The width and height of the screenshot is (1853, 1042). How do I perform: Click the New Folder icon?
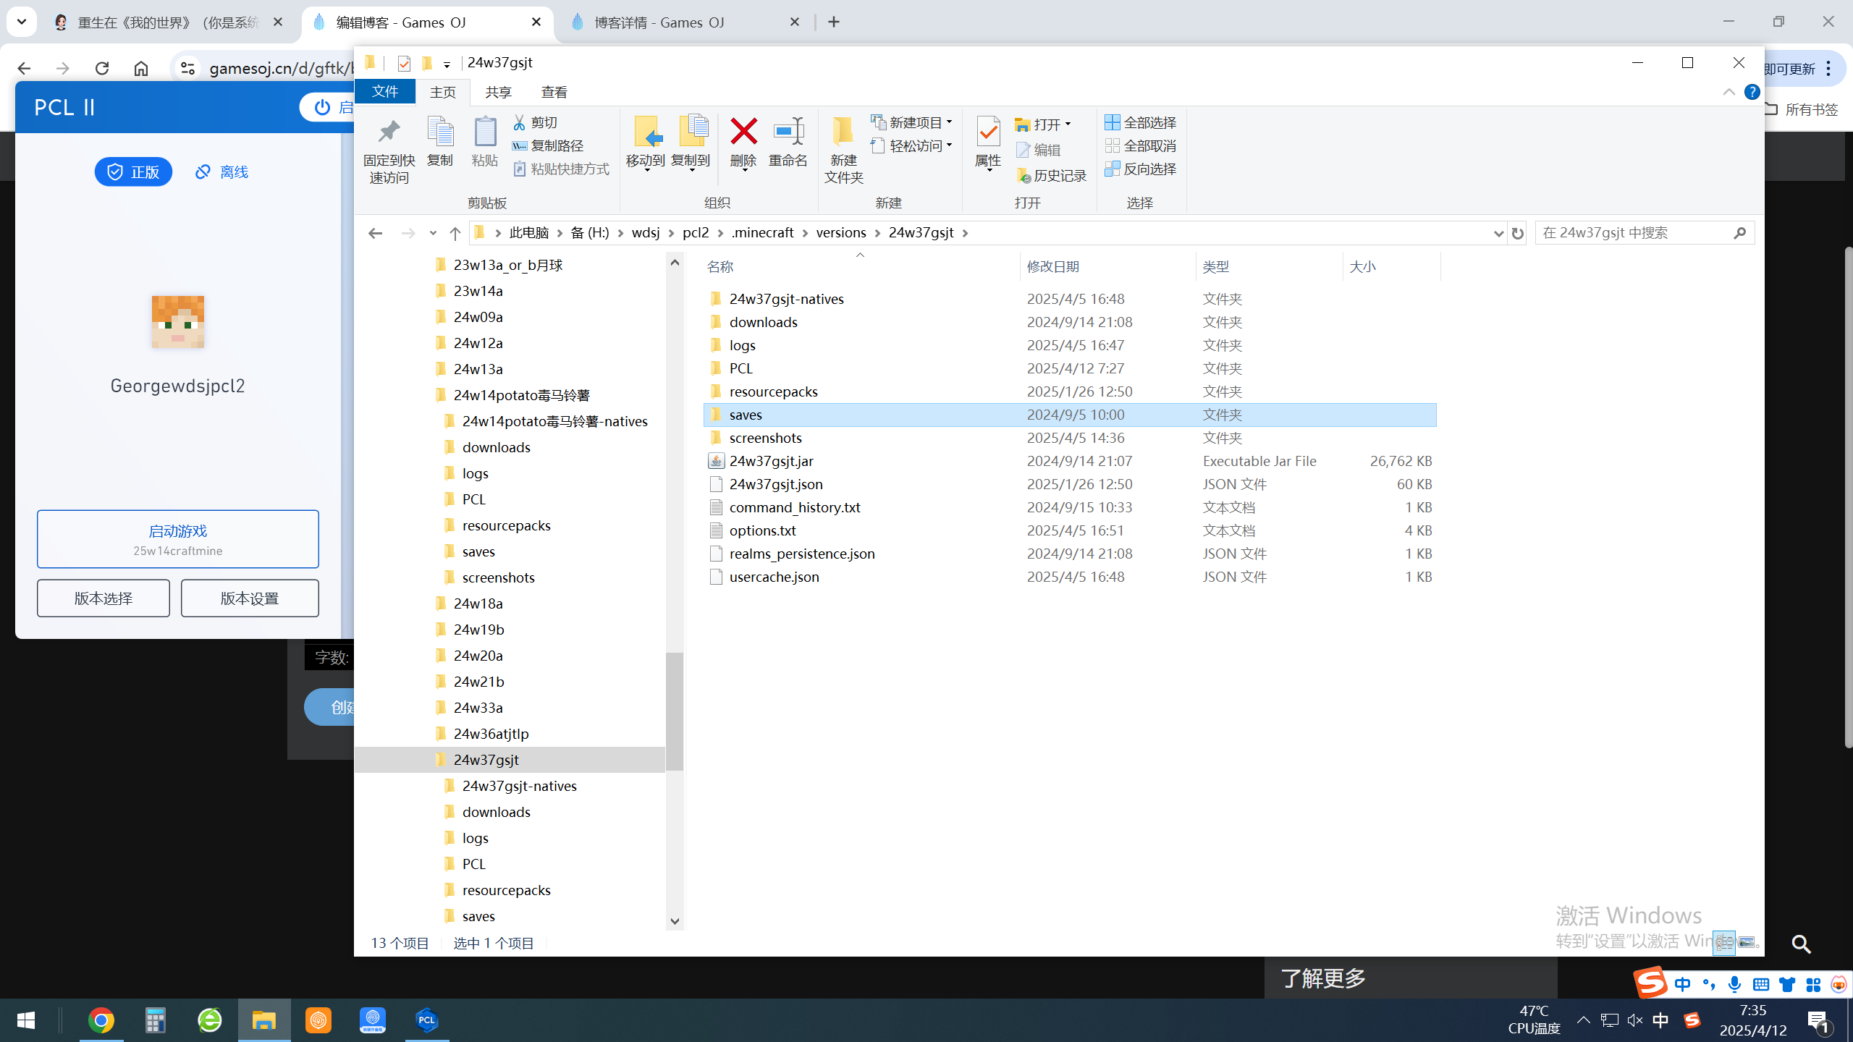click(843, 132)
